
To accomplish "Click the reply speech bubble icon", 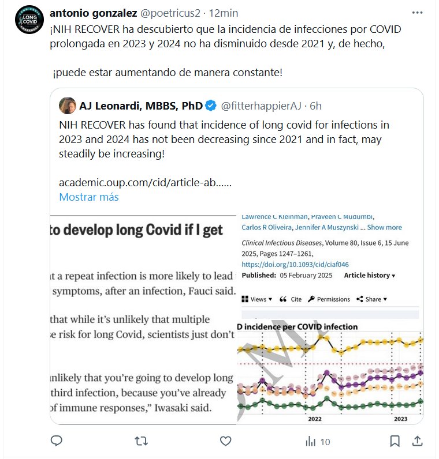I will (57, 441).
